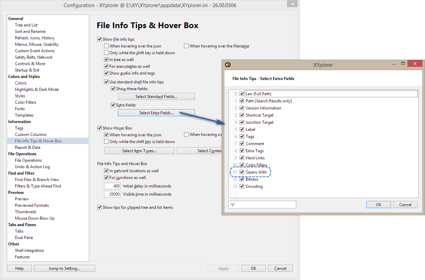
Task: Open Select Standard Fields dialog
Action: click(x=156, y=97)
